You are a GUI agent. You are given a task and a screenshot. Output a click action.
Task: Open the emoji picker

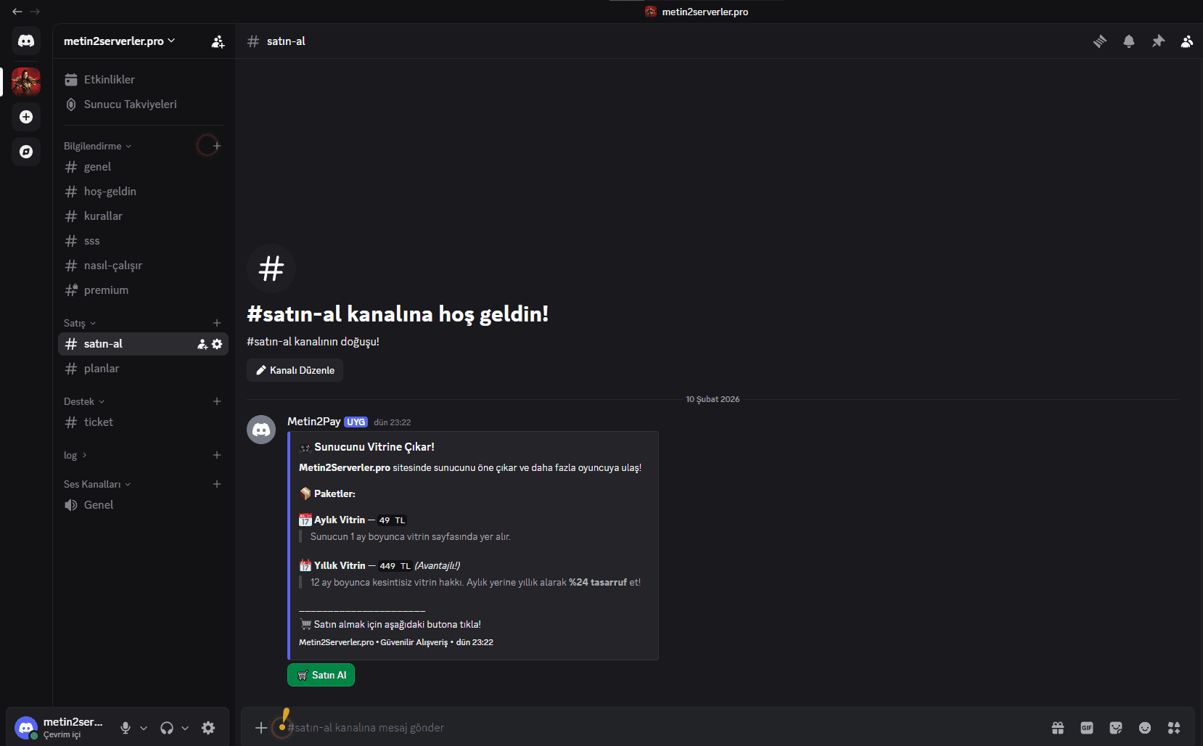tap(1145, 728)
